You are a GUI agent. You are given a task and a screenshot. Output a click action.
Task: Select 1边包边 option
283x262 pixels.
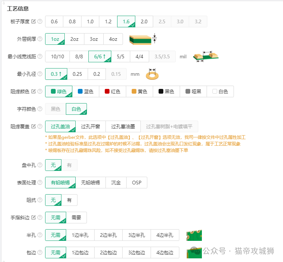(80, 253)
